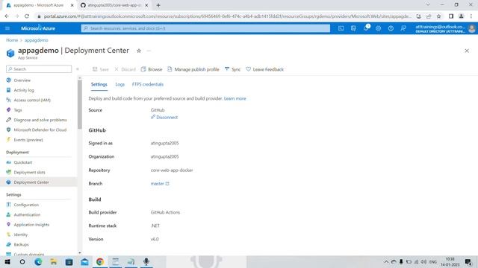Open a new browser tab

point(158,5)
